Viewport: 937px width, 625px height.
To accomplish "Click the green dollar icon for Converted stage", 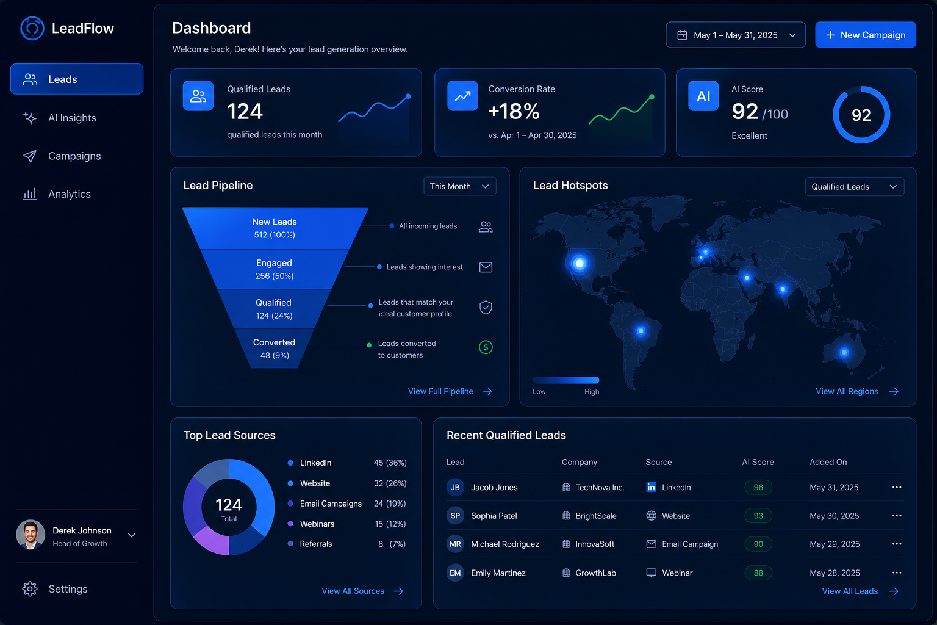I will click(486, 347).
